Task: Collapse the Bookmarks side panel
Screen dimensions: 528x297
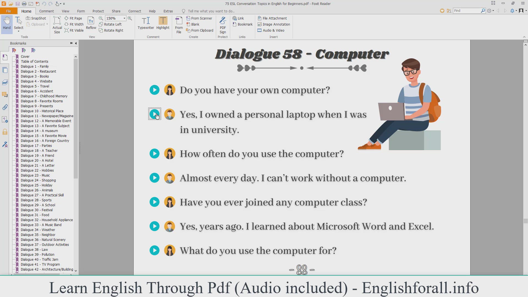Action: pyautogui.click(x=76, y=43)
